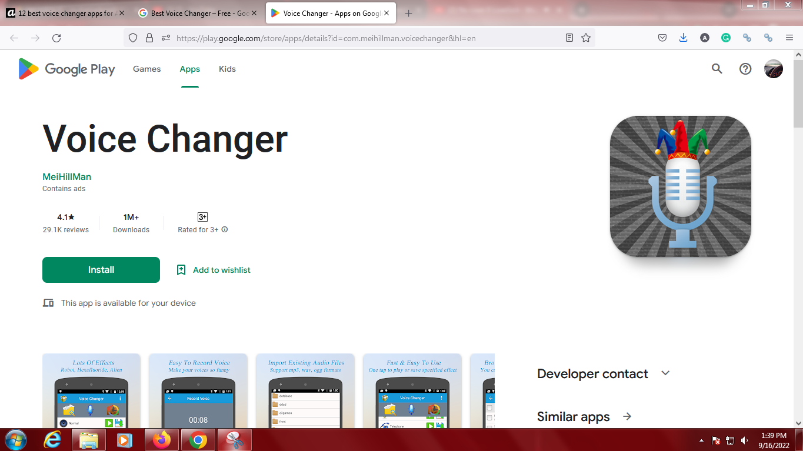Image resolution: width=803 pixels, height=451 pixels.
Task: Click the Add to wishlist bookmark icon
Action: [181, 270]
